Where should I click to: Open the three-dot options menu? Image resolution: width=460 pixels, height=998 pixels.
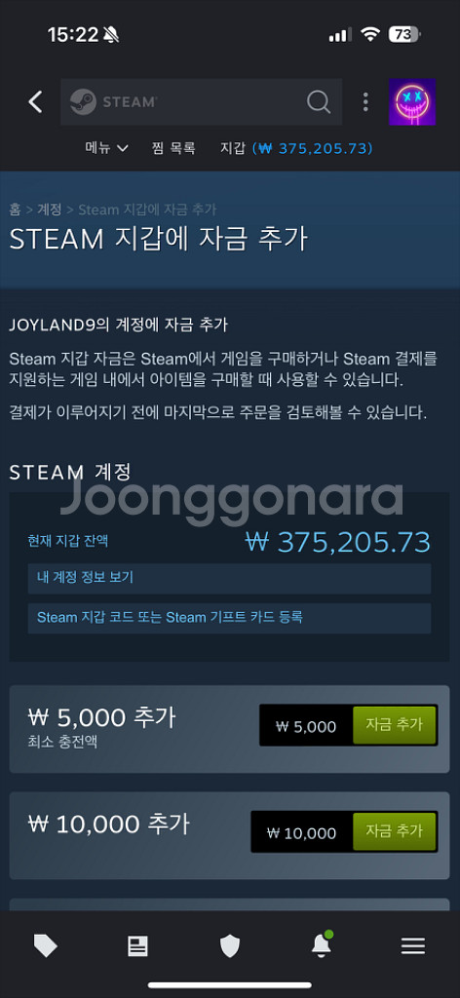pos(365,101)
